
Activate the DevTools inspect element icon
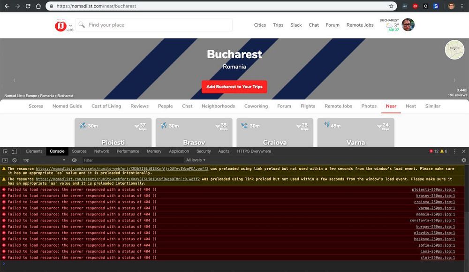(x=5, y=151)
